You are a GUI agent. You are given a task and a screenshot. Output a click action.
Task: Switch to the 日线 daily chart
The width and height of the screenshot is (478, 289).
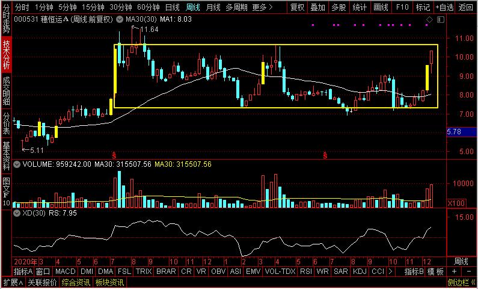click(173, 7)
